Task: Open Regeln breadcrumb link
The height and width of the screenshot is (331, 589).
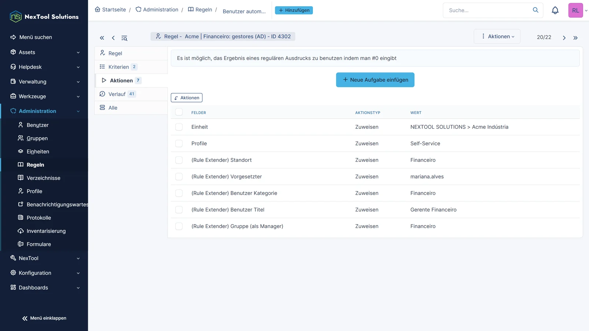Action: pyautogui.click(x=200, y=10)
